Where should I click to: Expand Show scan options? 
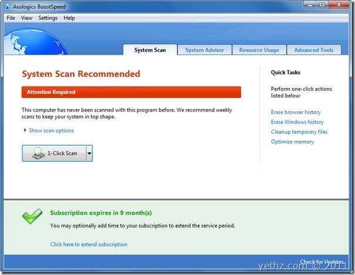pyautogui.click(x=51, y=131)
